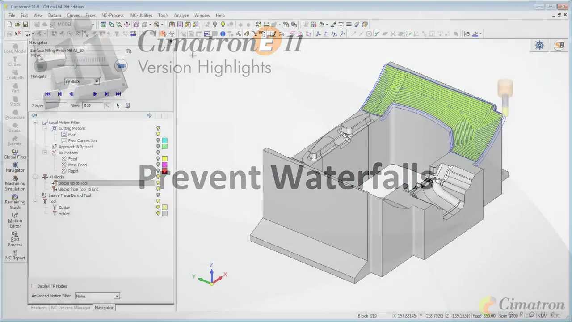Run Post Process from sidebar
The image size is (572, 322).
coord(15,239)
